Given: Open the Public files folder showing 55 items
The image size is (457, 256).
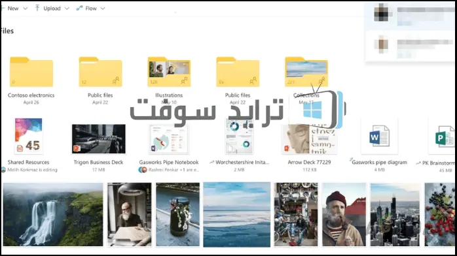Looking at the screenshot, I should click(238, 72).
